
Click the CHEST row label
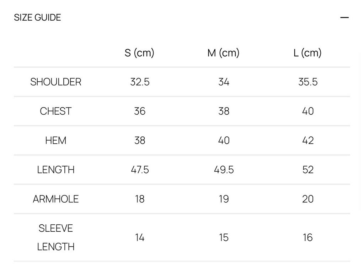point(56,111)
